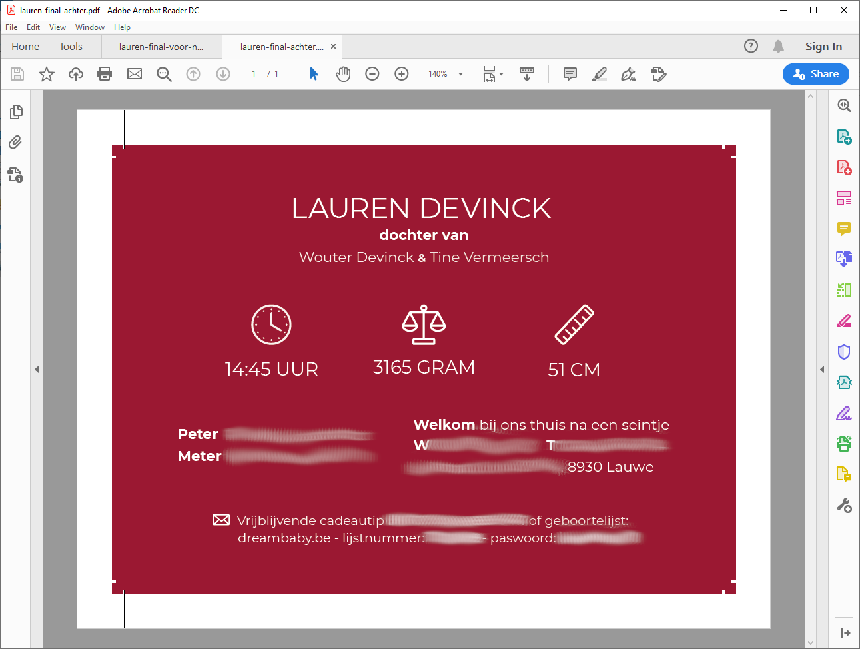Open the View menu
The image size is (860, 649).
pos(57,27)
